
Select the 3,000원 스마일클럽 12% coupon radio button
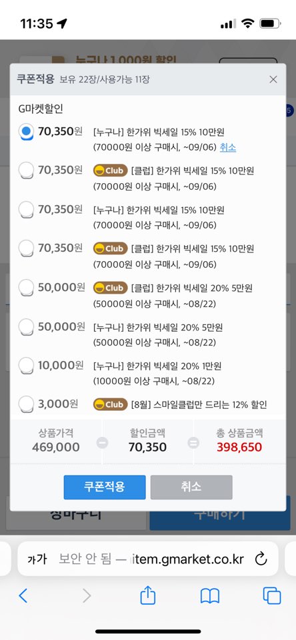tap(26, 404)
